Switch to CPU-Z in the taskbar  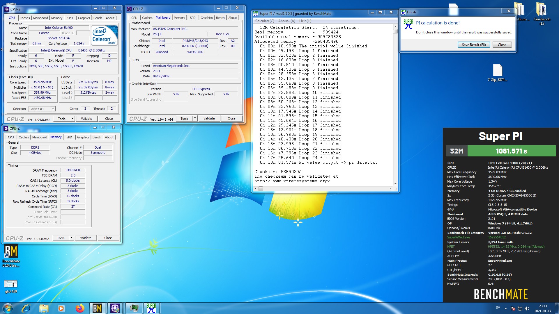coord(115,308)
